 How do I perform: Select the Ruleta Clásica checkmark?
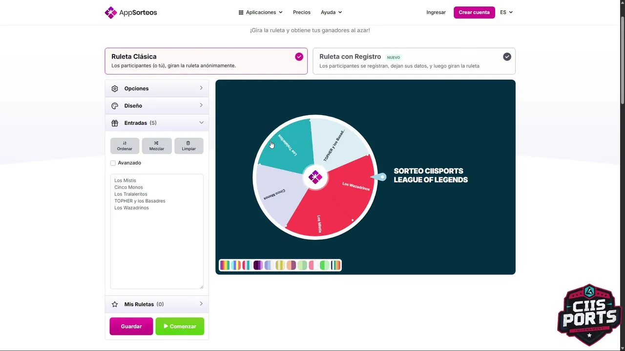pyautogui.click(x=299, y=57)
